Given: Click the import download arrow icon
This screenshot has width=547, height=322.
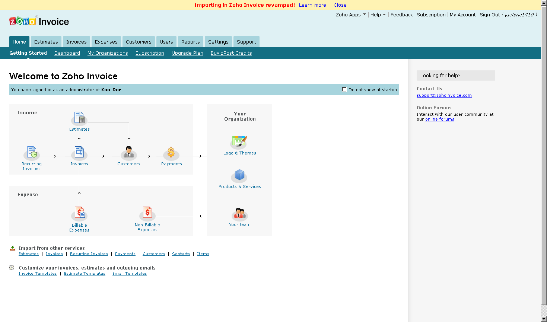Looking at the screenshot, I should [x=12, y=248].
